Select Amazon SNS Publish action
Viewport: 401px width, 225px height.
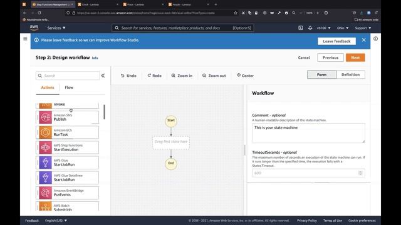tap(68, 117)
